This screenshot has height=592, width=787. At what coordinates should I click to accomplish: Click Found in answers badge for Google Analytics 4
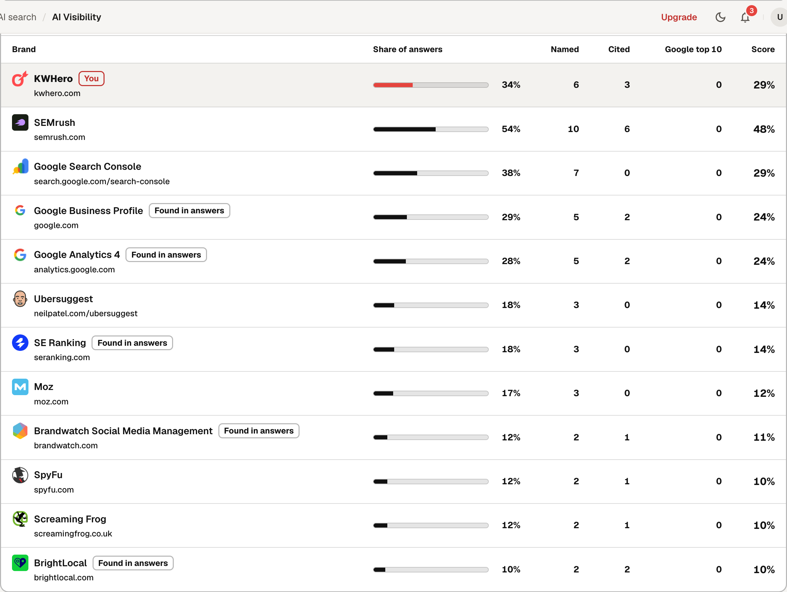click(166, 255)
